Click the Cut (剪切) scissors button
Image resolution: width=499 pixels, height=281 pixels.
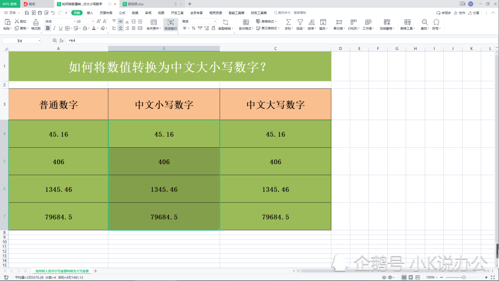20,21
